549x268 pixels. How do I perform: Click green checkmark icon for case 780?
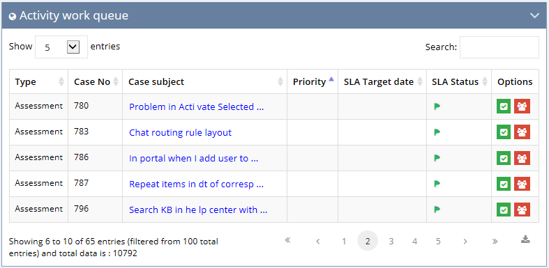pos(504,107)
